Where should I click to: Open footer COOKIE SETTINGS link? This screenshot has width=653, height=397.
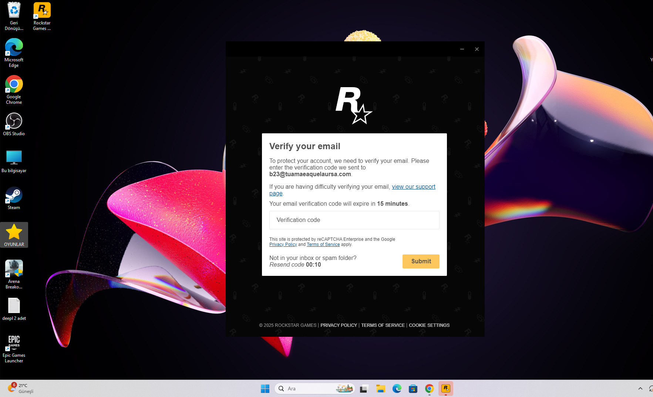click(x=429, y=325)
